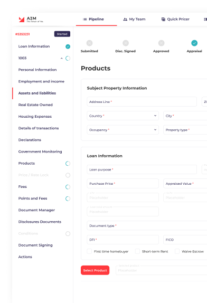Switch to the My Team tab
Image resolution: width=207 pixels, height=303 pixels.
tap(134, 19)
